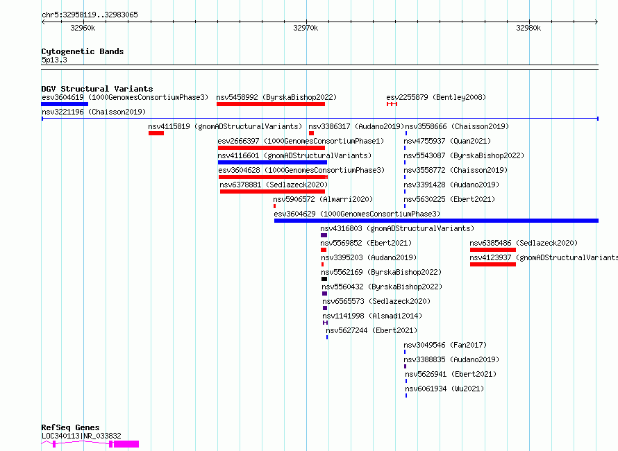Viewport: 618px width, 451px height.
Task: Click the Cytogenetic Bands track title
Action: tap(83, 51)
